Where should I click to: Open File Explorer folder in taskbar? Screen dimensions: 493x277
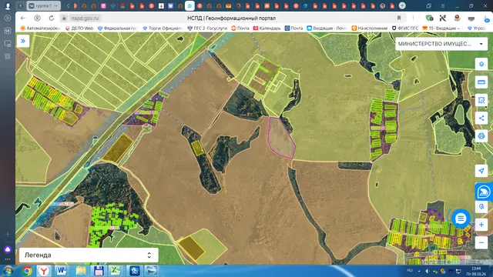coord(80,271)
